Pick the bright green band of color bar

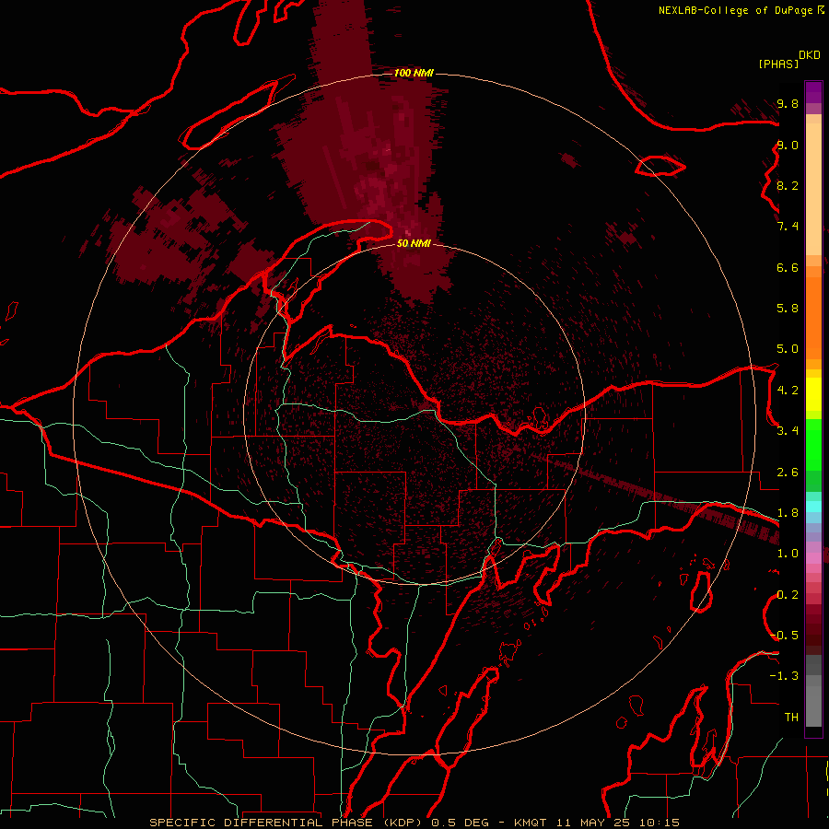(x=813, y=445)
